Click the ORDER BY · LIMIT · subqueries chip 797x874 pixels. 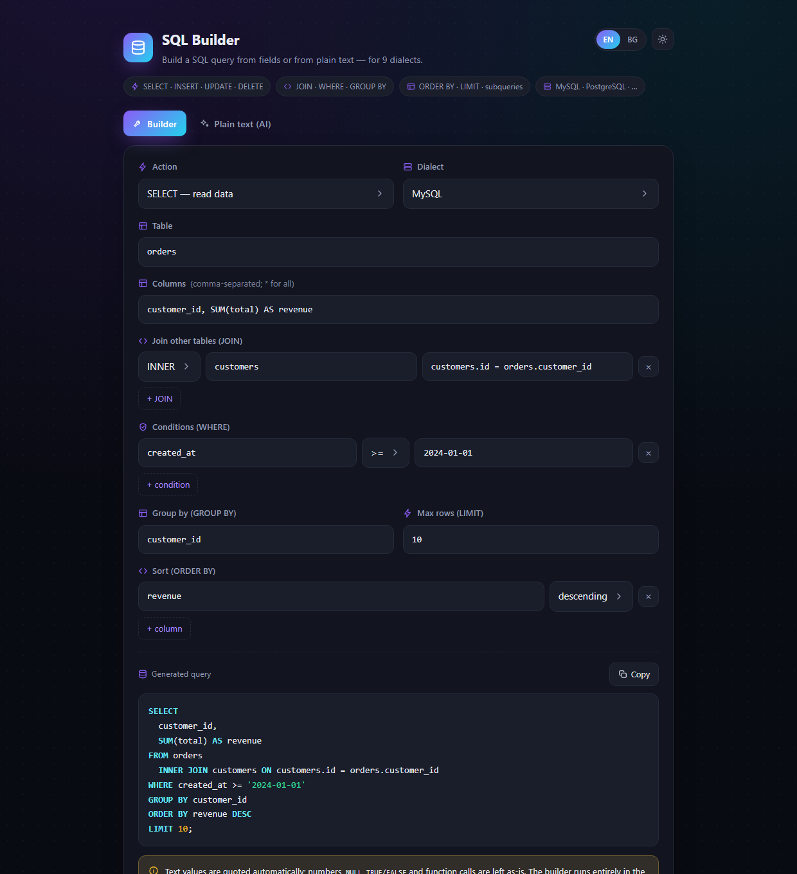click(465, 87)
